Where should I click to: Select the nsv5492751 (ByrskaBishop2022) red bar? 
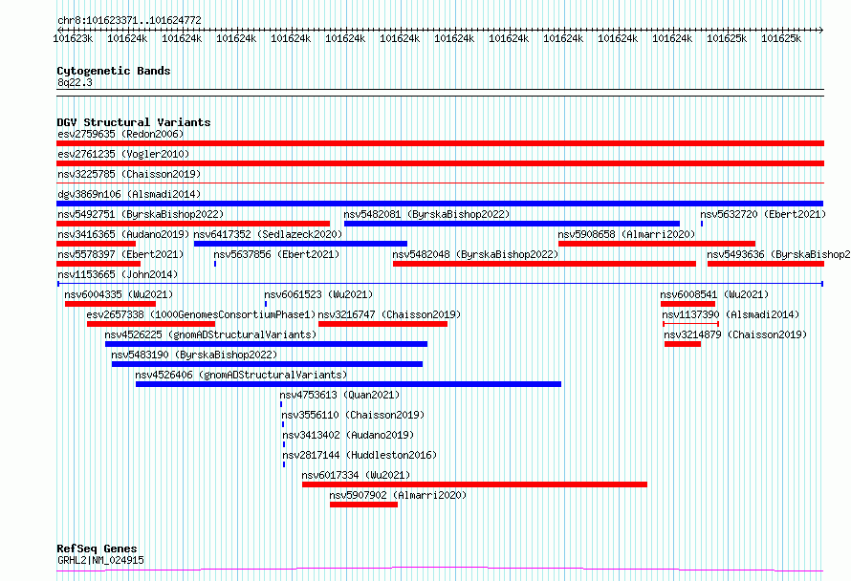point(193,224)
